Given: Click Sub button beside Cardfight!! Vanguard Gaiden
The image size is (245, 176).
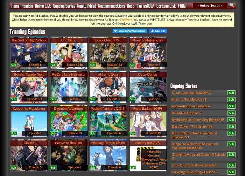Looking at the screenshot, I should click(x=231, y=155).
